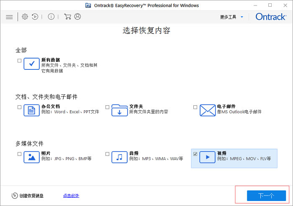Click the 视频 play icon
The width and height of the screenshot is (293, 206).
click(x=208, y=157)
